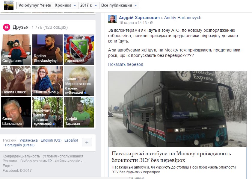The width and height of the screenshot is (252, 179).
Task: Open the Конфиденциальность footer link
Action: click(21, 156)
